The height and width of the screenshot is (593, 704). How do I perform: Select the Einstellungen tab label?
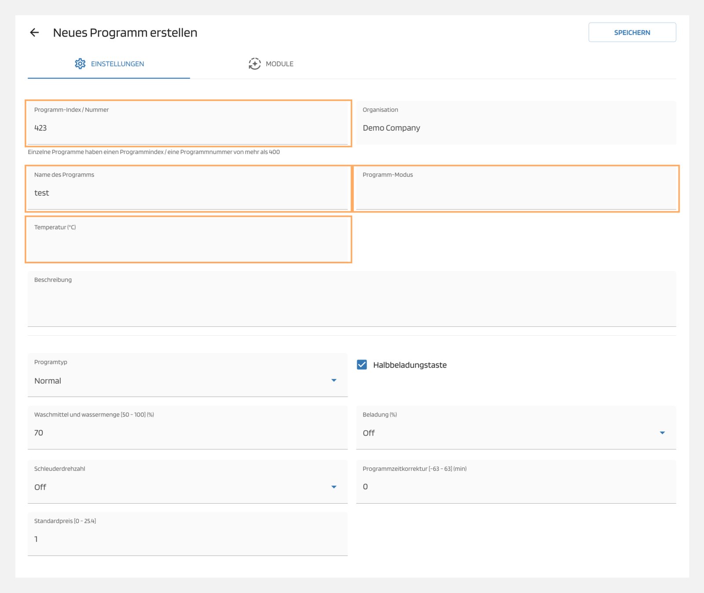pos(117,64)
